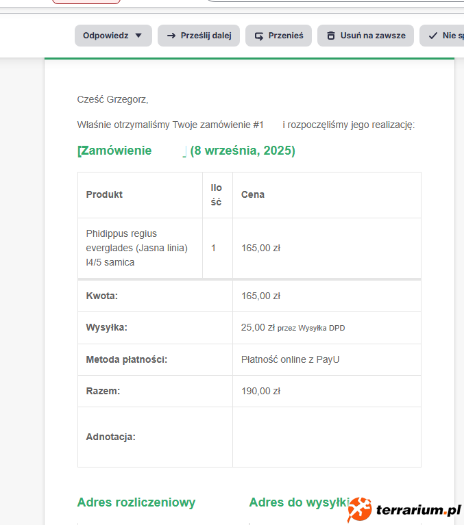Open the green Zamówienie order link
The width and height of the screenshot is (464, 525).
[x=115, y=151]
